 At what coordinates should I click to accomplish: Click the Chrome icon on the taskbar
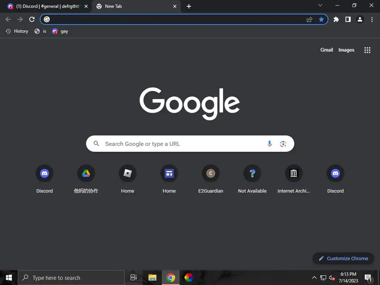[x=171, y=278]
